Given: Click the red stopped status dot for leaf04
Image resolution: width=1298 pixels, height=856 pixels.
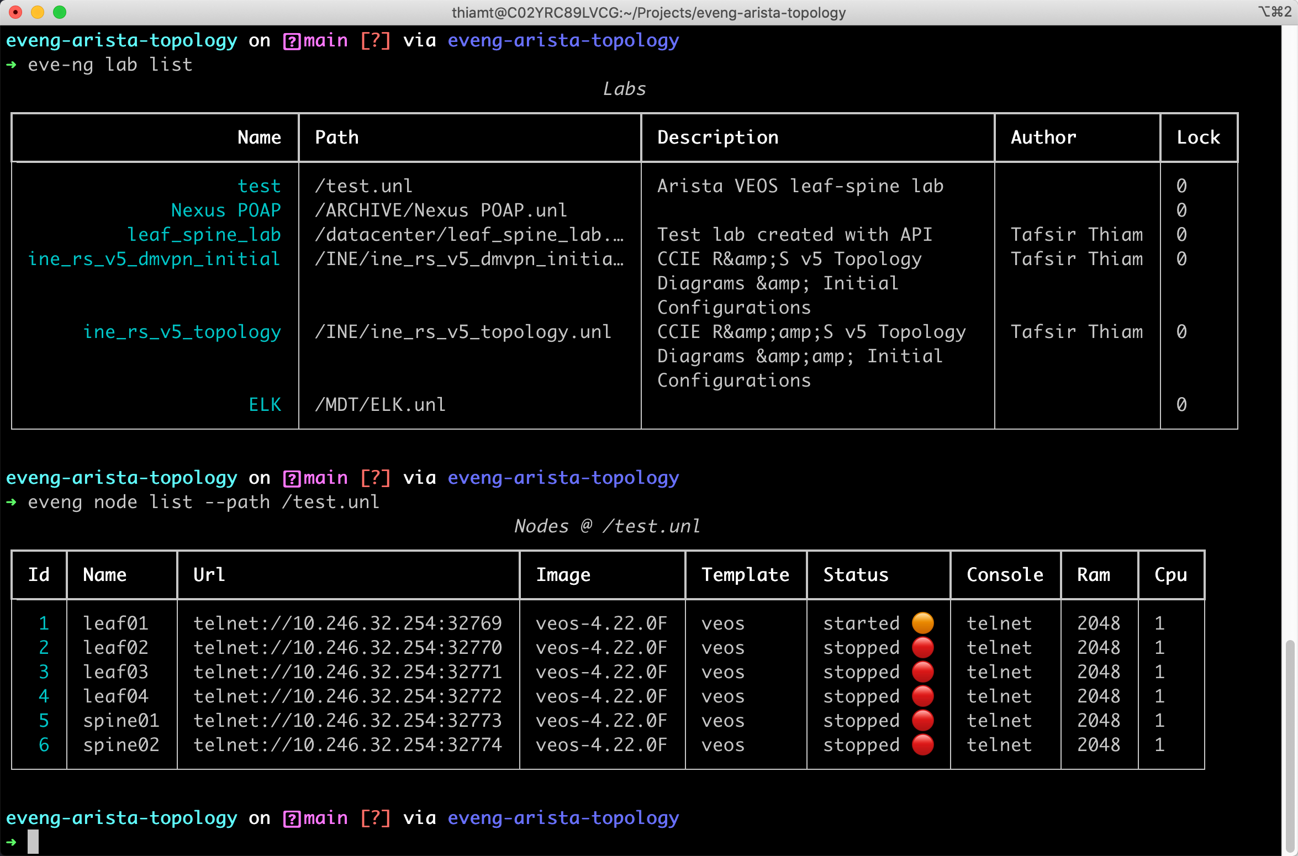Looking at the screenshot, I should [x=922, y=696].
